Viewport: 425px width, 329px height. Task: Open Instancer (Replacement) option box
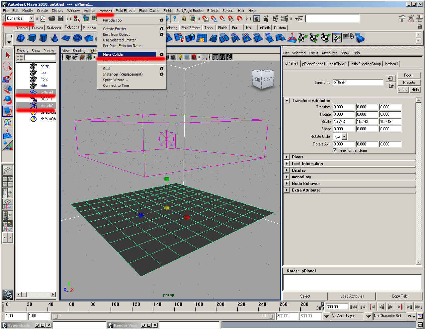162,74
